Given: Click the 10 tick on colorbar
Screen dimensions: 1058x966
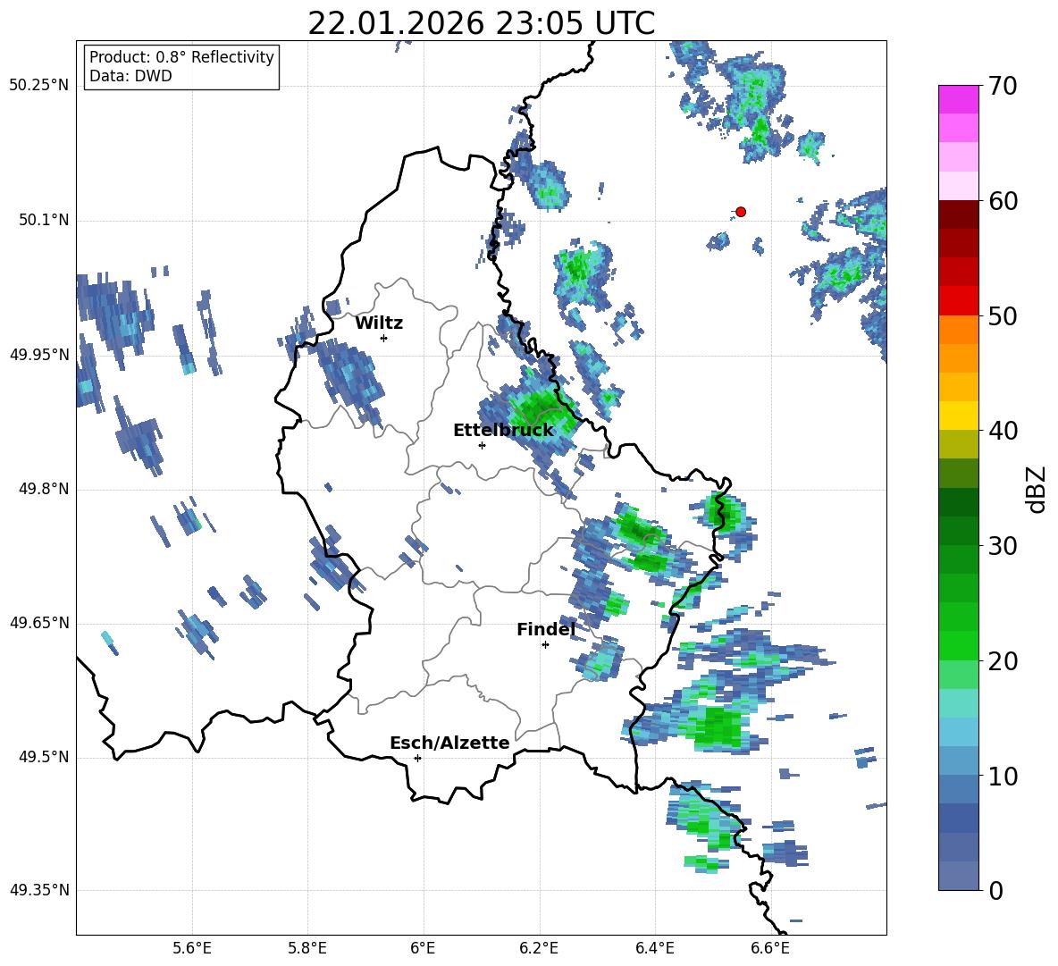Looking at the screenshot, I should pos(1003,777).
